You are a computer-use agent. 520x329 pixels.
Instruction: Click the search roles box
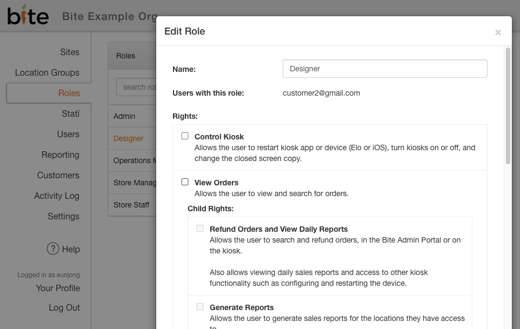(136, 87)
